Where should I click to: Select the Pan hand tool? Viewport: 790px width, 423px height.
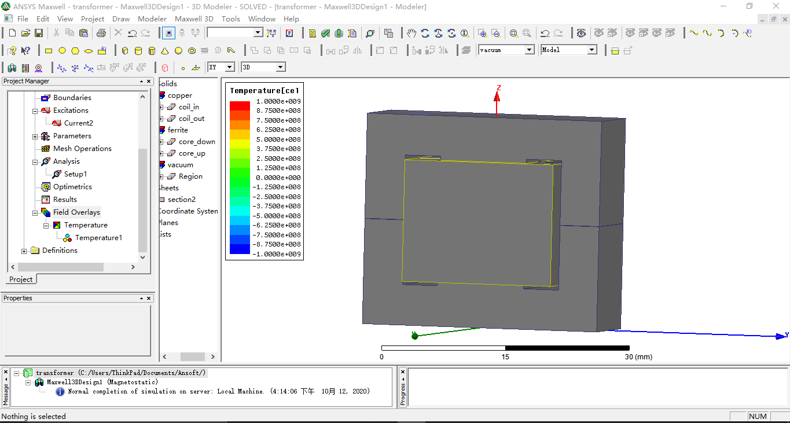pyautogui.click(x=411, y=33)
